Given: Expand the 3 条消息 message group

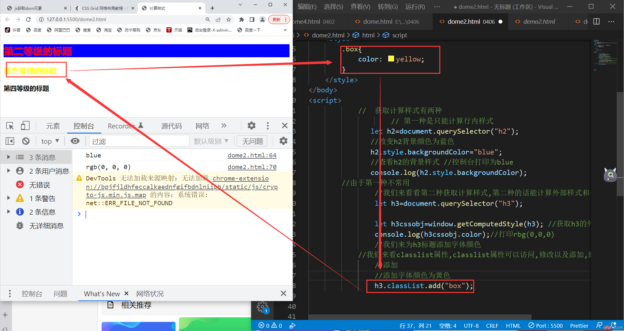Looking at the screenshot, I should (x=9, y=157).
